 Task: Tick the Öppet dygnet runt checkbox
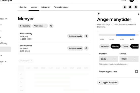(x=136, y=72)
